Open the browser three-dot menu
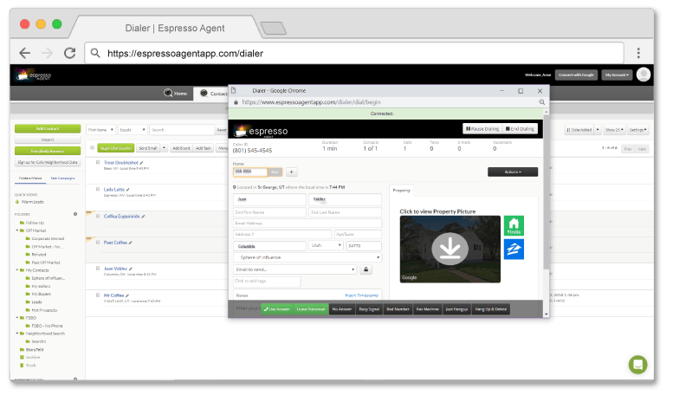This screenshot has height=402, width=673. click(638, 53)
